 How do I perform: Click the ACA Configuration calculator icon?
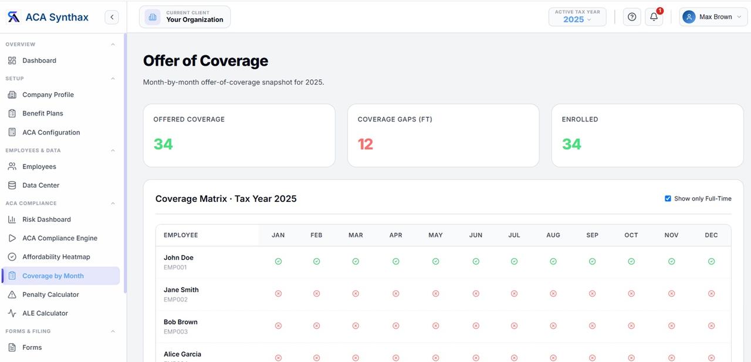tap(12, 132)
